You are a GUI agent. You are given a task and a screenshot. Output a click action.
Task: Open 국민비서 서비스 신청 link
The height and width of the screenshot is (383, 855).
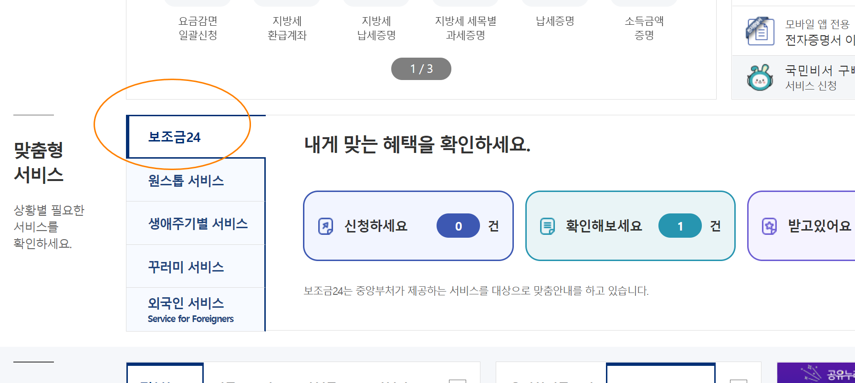[793, 77]
